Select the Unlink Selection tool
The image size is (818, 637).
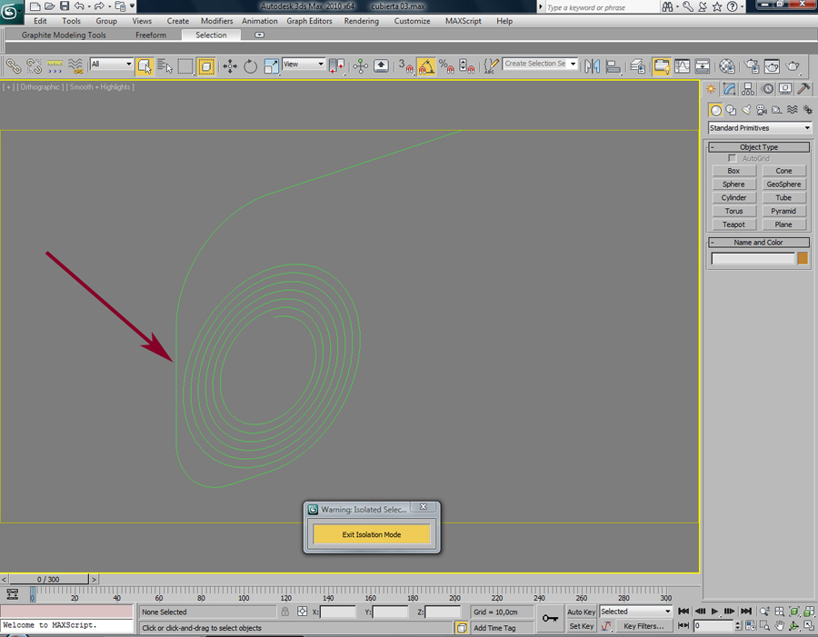click(x=34, y=66)
